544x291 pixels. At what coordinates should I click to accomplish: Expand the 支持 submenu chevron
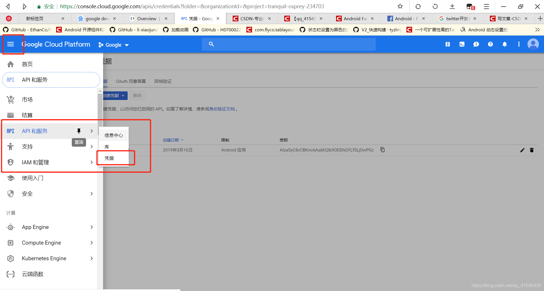(x=91, y=147)
